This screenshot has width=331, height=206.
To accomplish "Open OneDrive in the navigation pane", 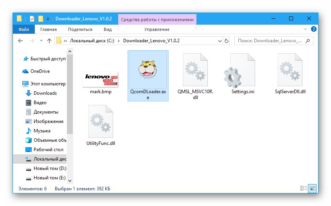I will 40,71.
